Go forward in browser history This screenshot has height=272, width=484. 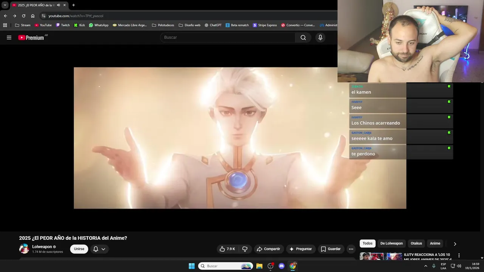point(14,16)
